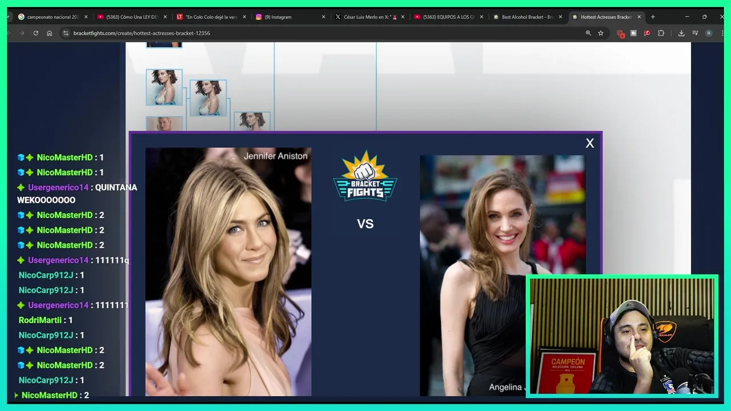Open the red F extension icon
The image size is (731, 411).
pyautogui.click(x=647, y=33)
